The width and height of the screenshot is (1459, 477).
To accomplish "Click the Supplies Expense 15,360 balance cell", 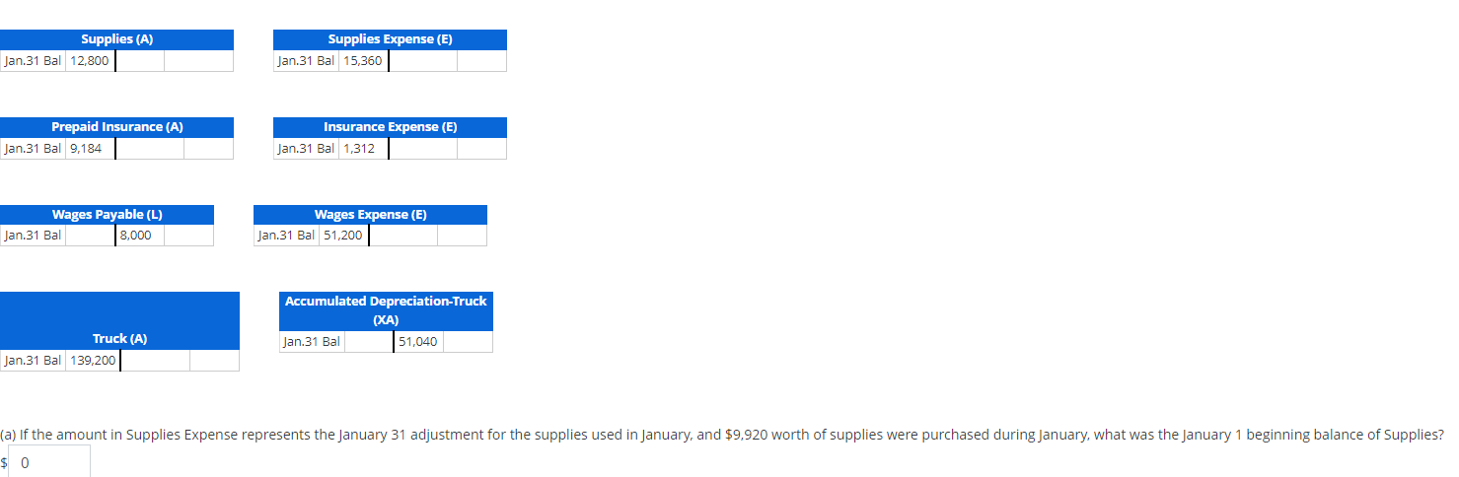I will point(363,61).
